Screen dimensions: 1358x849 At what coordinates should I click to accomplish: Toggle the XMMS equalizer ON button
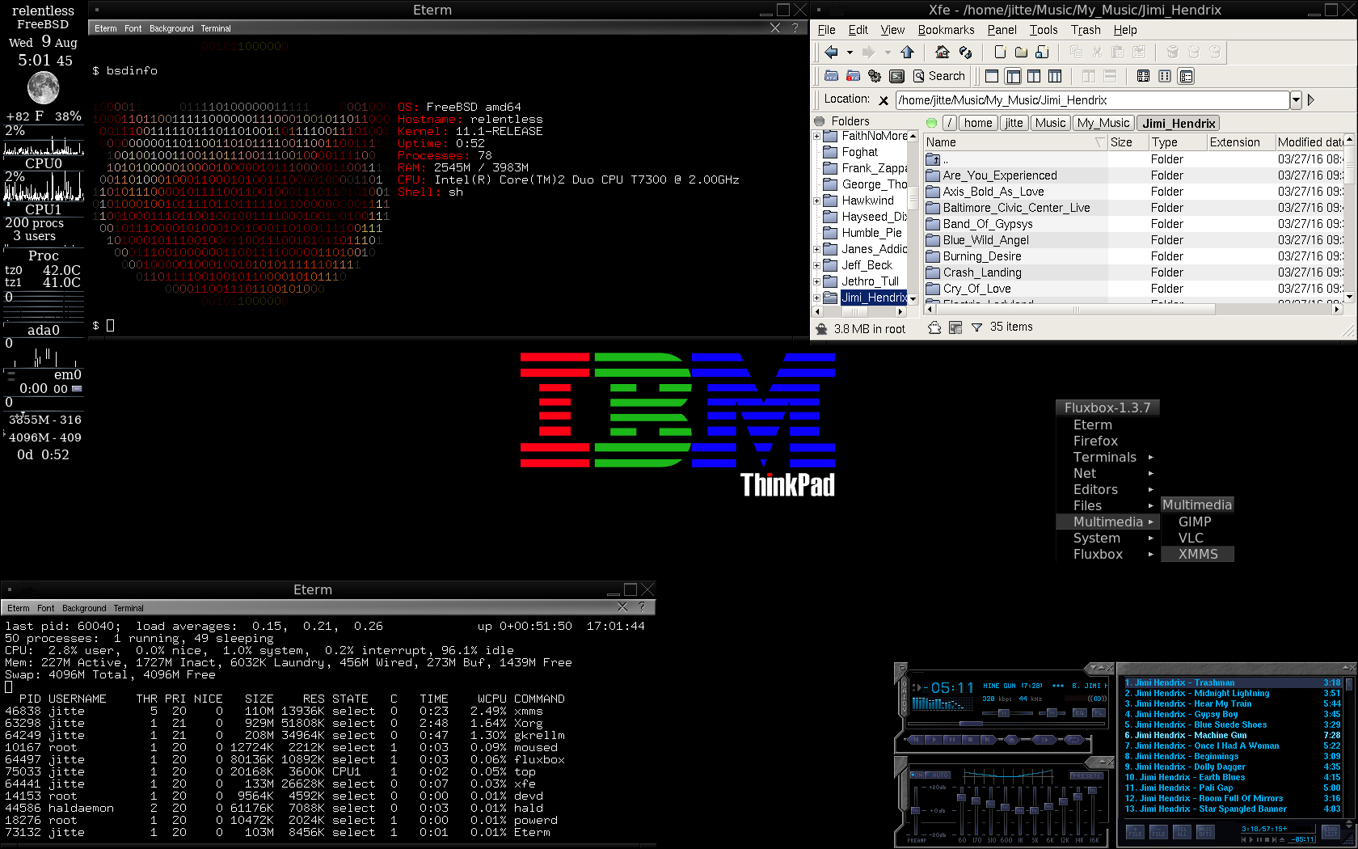(x=917, y=775)
